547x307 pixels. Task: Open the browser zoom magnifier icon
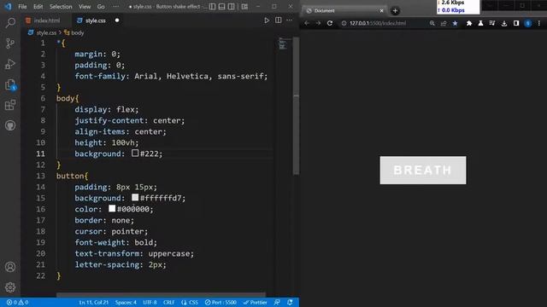432,23
